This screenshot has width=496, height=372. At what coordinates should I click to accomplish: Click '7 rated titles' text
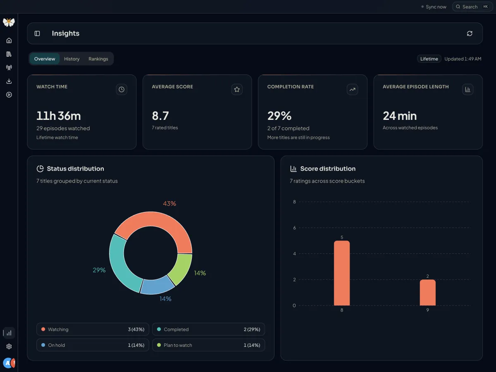[165, 128]
